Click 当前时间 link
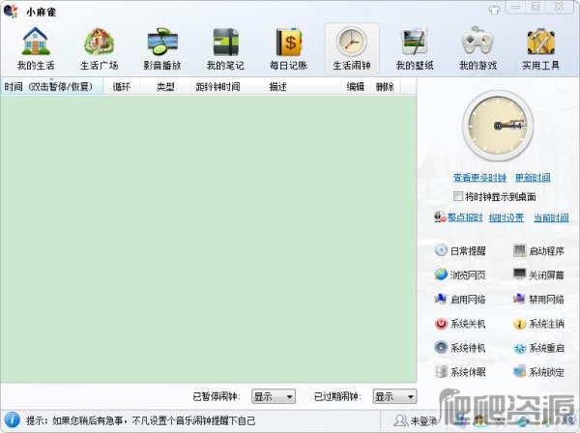This screenshot has height=433, width=580. pyautogui.click(x=551, y=217)
